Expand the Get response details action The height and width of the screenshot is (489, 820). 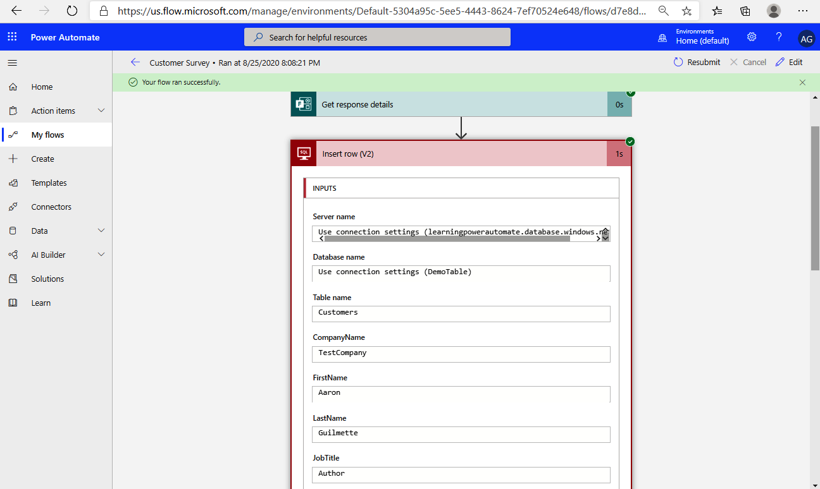click(461, 104)
